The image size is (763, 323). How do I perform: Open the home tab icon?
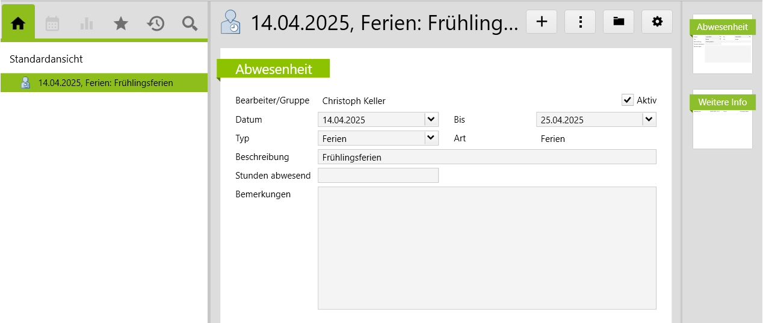[19, 23]
